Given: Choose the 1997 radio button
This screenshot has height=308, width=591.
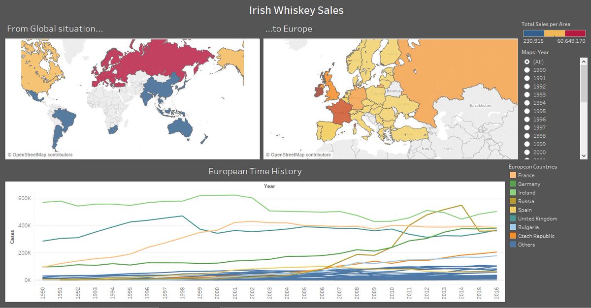Looking at the screenshot, I should click(527, 127).
